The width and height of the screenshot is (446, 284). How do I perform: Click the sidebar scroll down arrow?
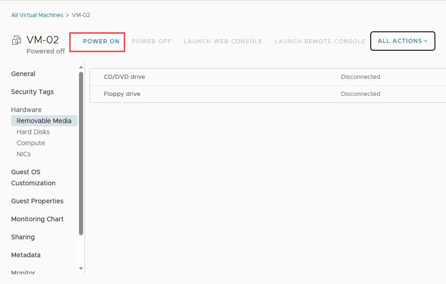(x=81, y=268)
